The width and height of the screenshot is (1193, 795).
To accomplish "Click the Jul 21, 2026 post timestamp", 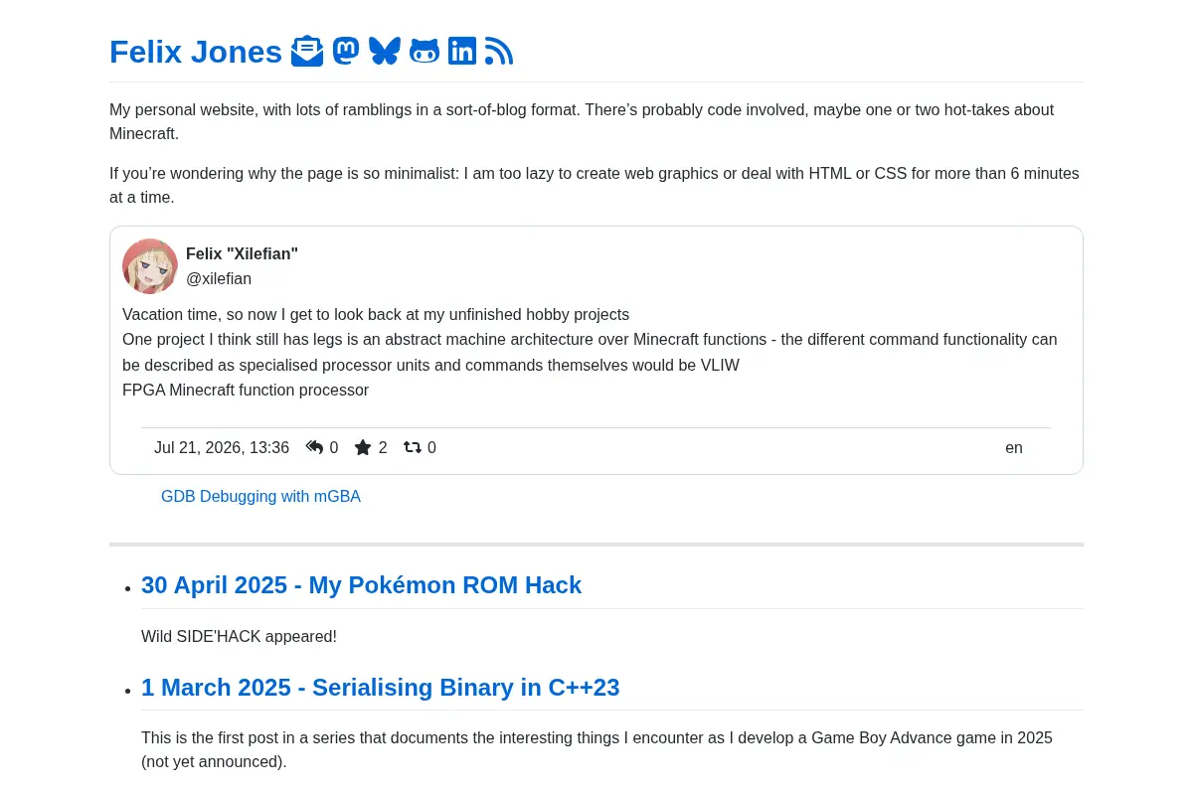I will pos(222,447).
